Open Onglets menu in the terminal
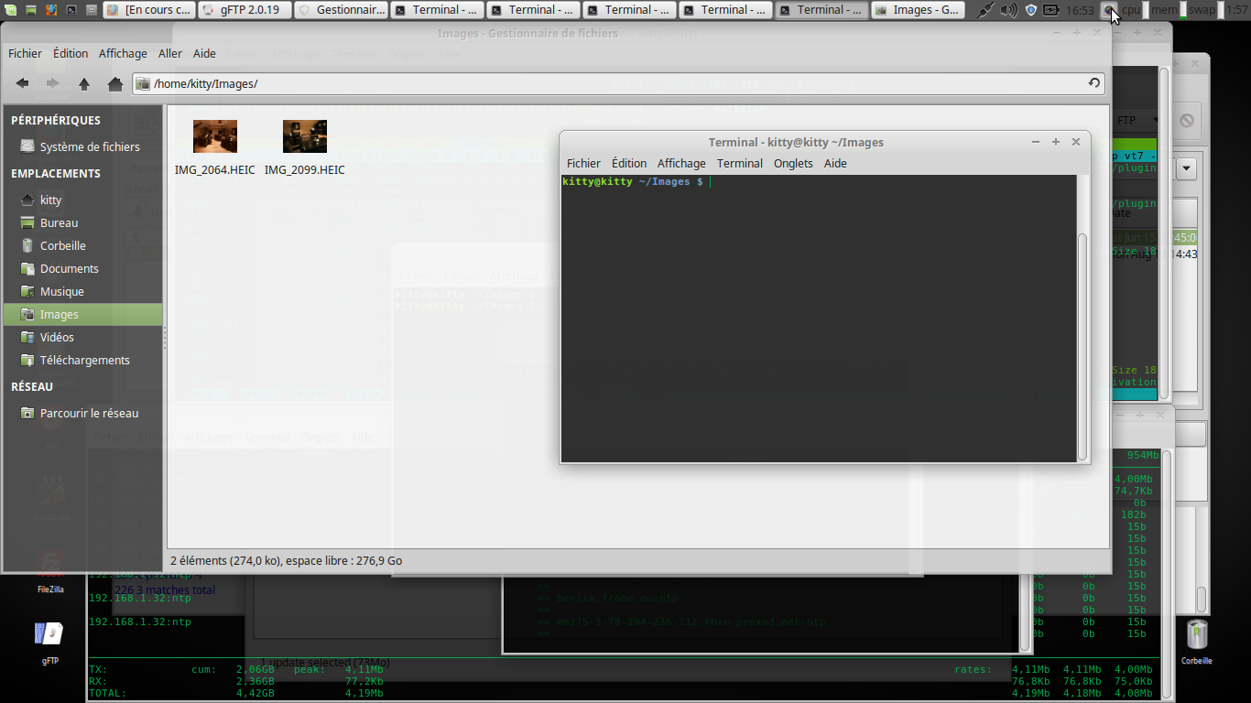The image size is (1251, 703). coord(793,163)
